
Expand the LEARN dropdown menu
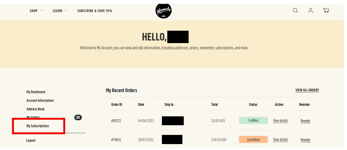pos(60,11)
